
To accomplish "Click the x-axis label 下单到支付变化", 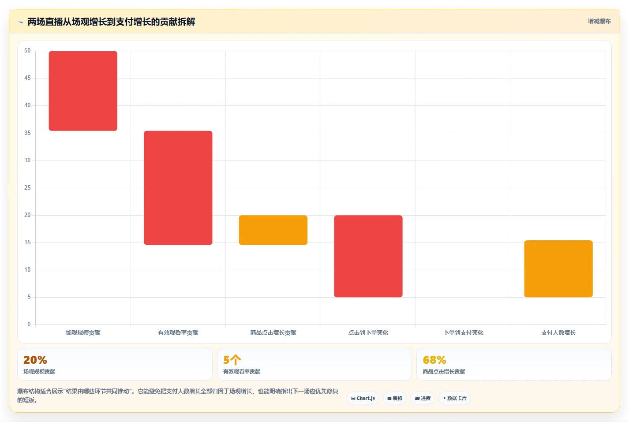I will tap(463, 332).
